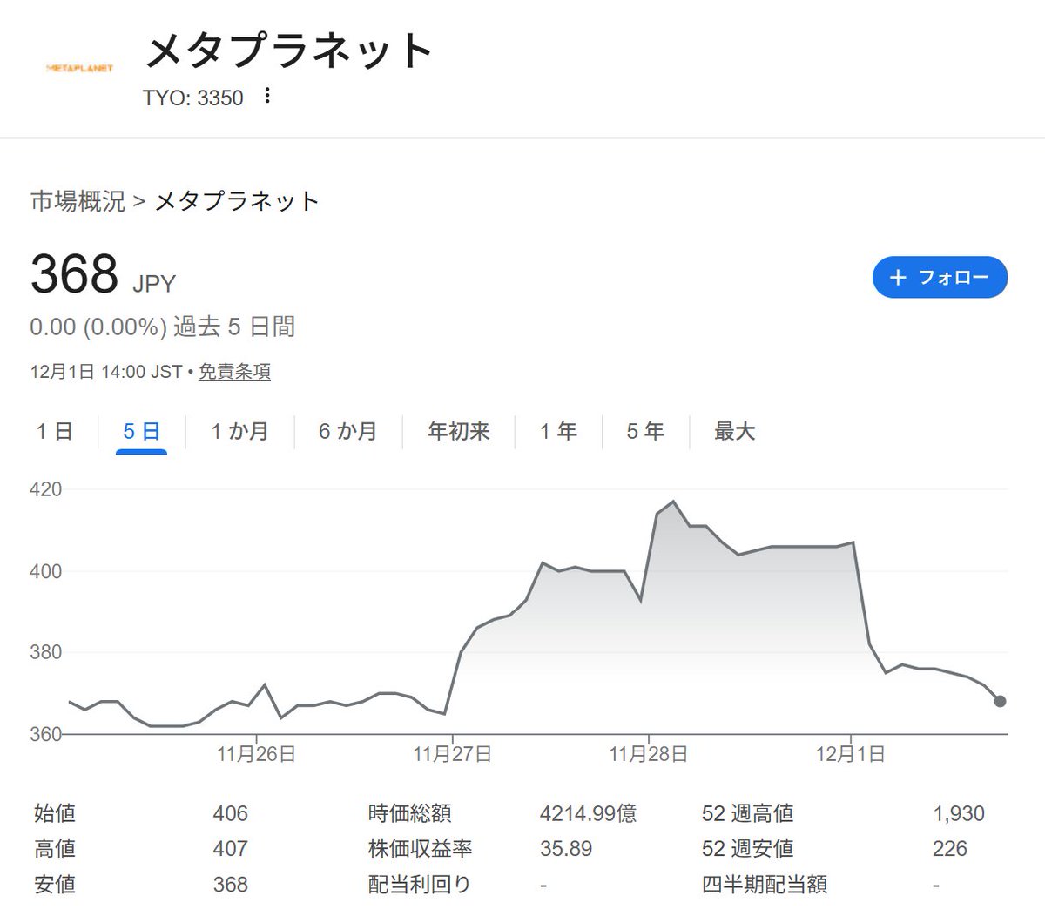Open the 免責条項 disclaimer link
Screen dimensions: 1045x916
pos(233,371)
